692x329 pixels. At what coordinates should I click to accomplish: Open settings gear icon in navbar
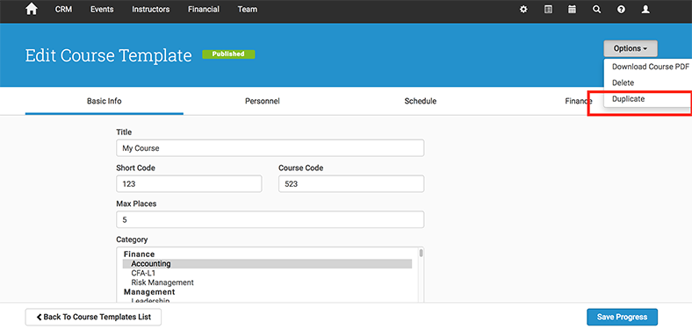point(523,10)
